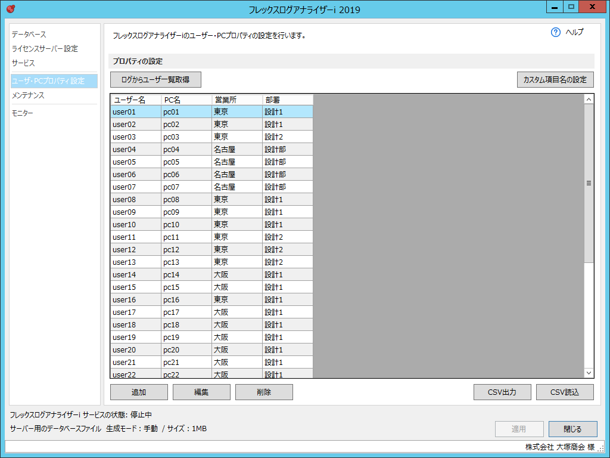Click the pc12 cell
This screenshot has width=610, height=458.
[x=186, y=249]
